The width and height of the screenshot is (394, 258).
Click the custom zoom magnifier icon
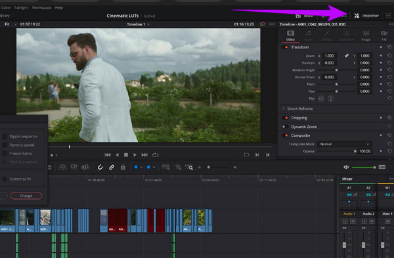point(189,167)
